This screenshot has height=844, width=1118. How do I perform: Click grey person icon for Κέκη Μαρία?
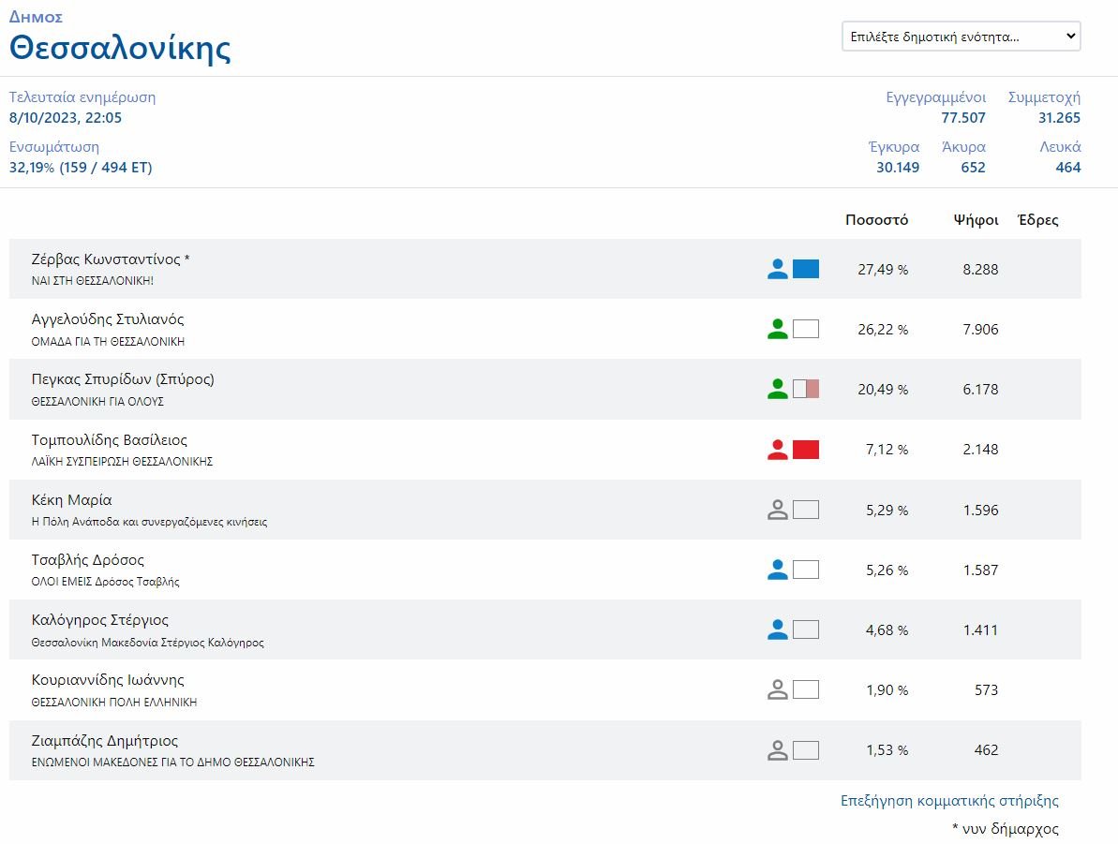[777, 509]
